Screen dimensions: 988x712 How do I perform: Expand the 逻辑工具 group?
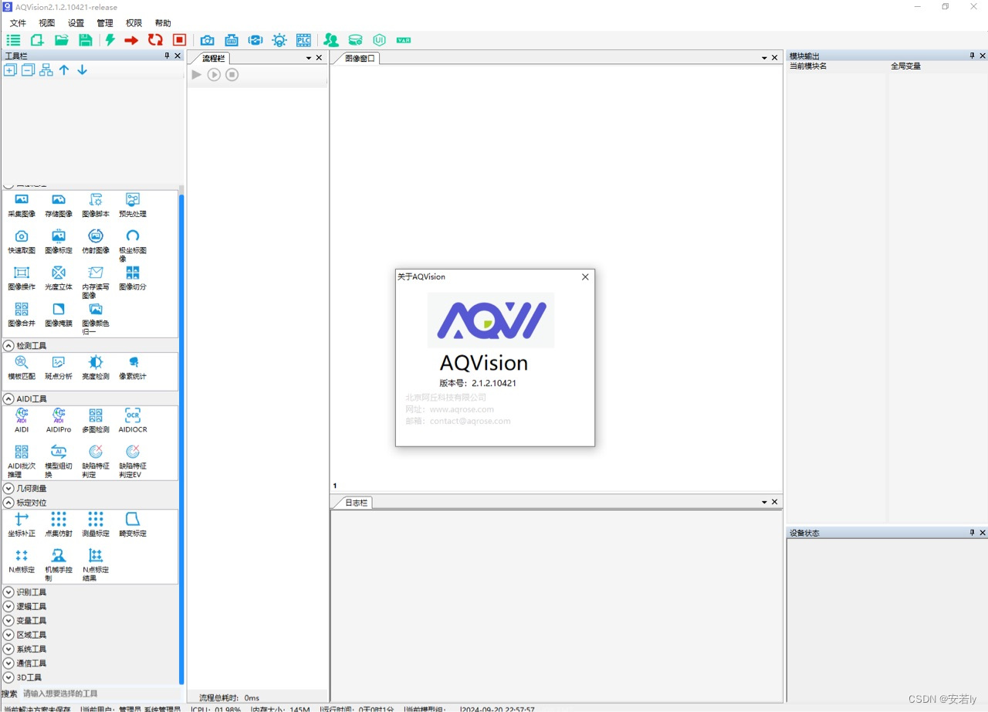tap(8, 607)
